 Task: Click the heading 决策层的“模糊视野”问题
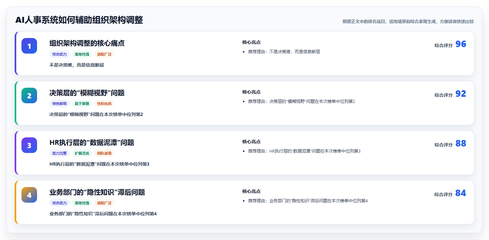tap(87, 93)
